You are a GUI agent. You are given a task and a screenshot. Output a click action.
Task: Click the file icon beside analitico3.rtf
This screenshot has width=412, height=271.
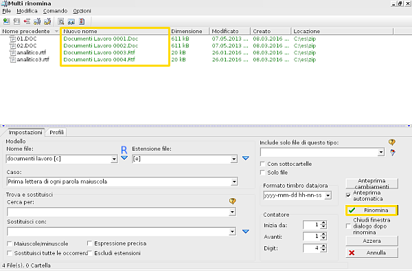click(12, 59)
